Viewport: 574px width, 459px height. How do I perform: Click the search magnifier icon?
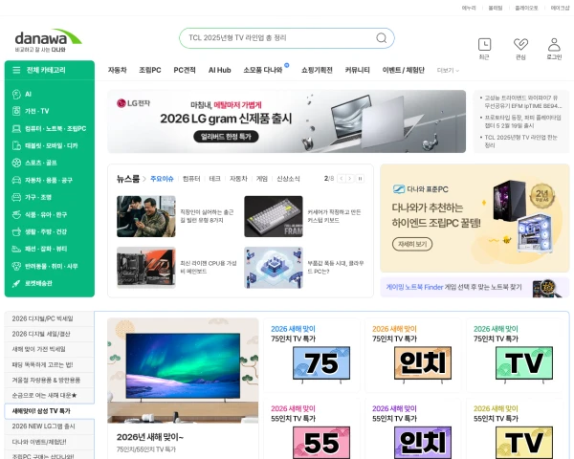[382, 37]
